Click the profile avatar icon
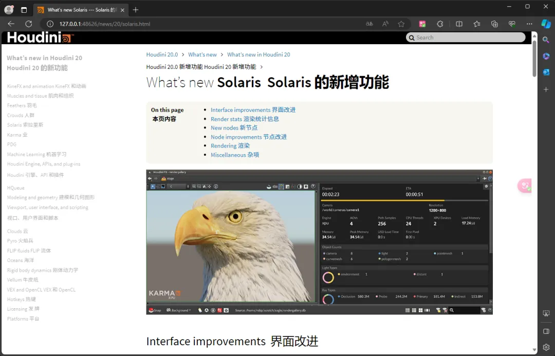This screenshot has width=555, height=356. 9,10
